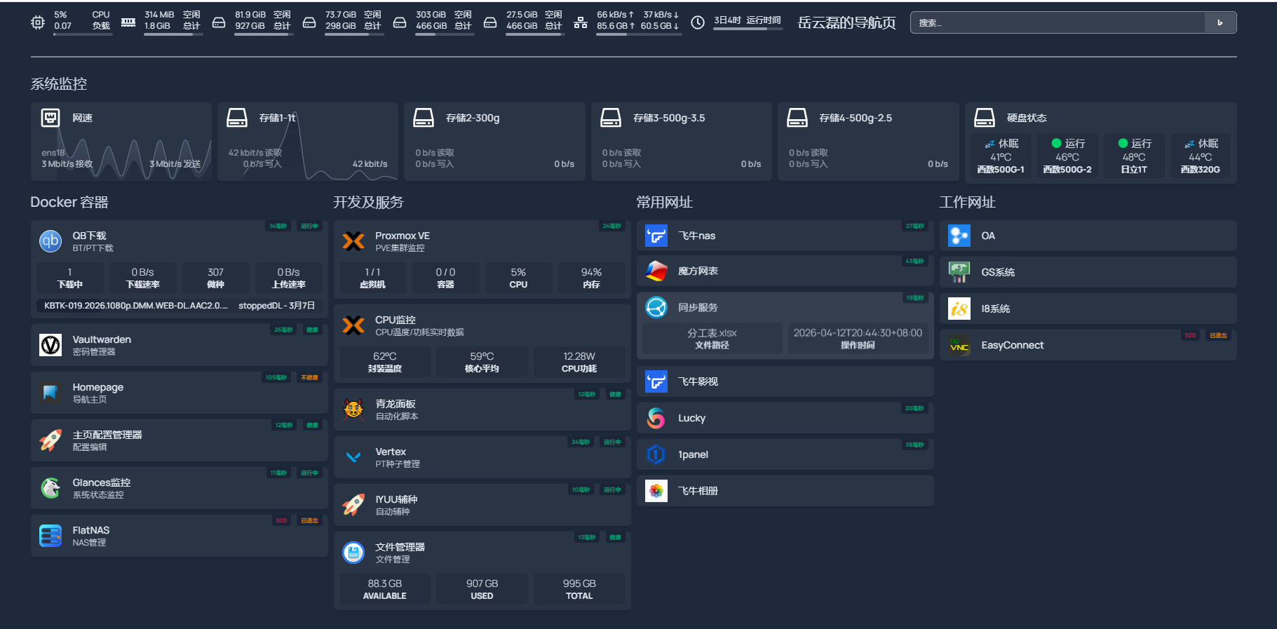The height and width of the screenshot is (629, 1277).
Task: Click the OA icon
Action: point(959,236)
